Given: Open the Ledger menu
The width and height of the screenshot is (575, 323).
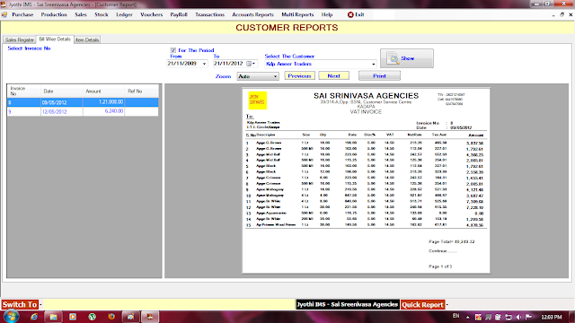Looking at the screenshot, I should 124,14.
